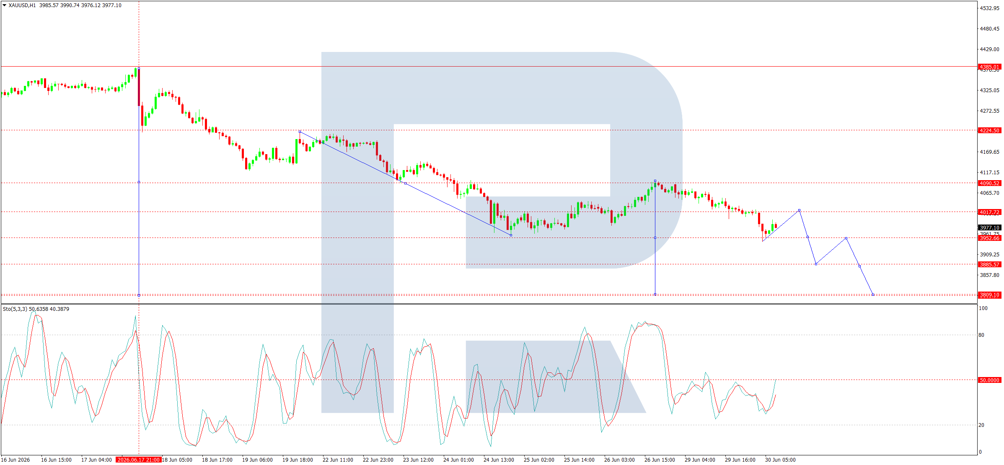Click the 22 Jun 11:00 time axis label
Screen dimensions: 1004x465
coord(338,460)
